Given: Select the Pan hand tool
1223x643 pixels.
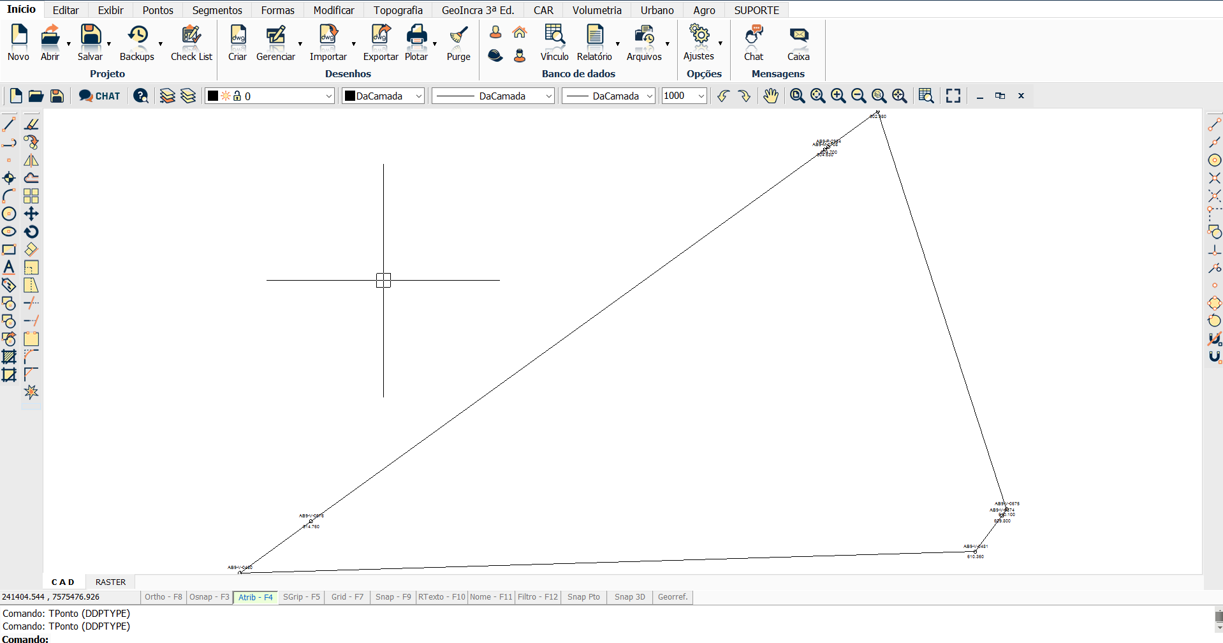Looking at the screenshot, I should pyautogui.click(x=771, y=96).
